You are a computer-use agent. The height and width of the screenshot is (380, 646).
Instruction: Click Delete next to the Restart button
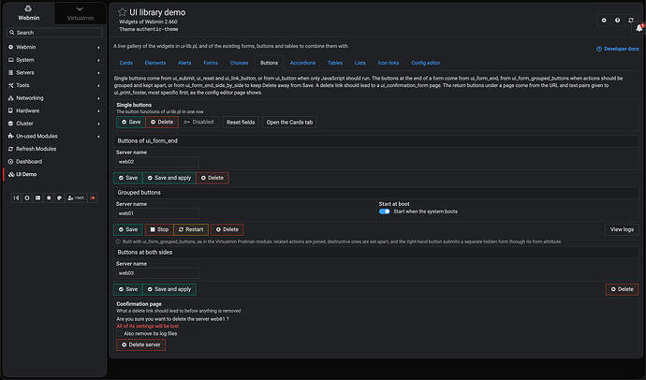(x=228, y=229)
